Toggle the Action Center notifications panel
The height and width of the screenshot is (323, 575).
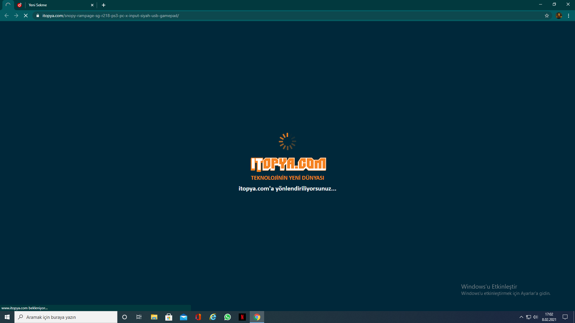click(x=565, y=317)
